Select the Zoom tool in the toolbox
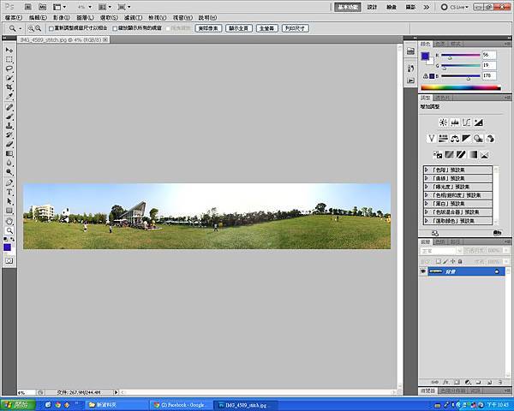The height and width of the screenshot is (411, 514). (9, 230)
